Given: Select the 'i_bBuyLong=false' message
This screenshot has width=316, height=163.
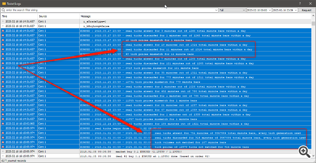Looking at the screenshot, I should [96, 26].
